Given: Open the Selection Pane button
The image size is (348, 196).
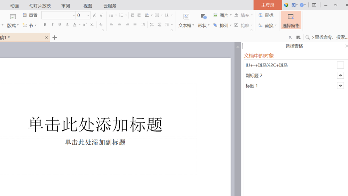Looking at the screenshot, I should [x=291, y=20].
